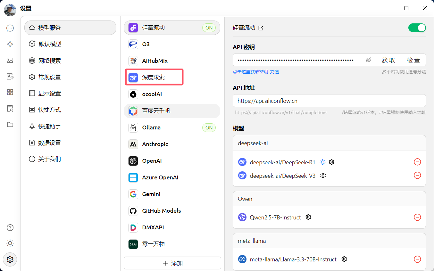The image size is (434, 271).
Task: Select the GitHub Models provider
Action: tap(172, 211)
